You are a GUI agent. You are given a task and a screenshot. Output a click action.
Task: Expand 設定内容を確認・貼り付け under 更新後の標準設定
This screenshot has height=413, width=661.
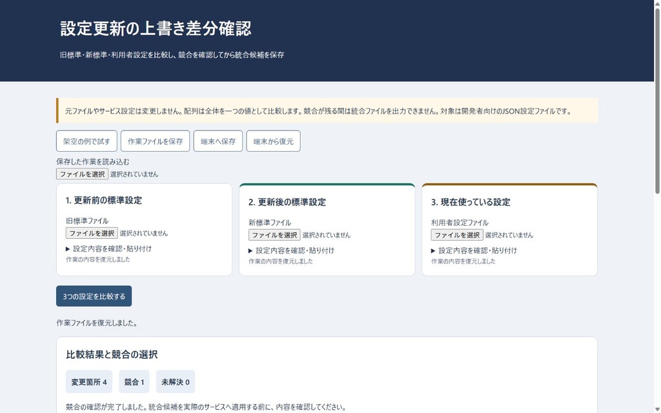point(291,250)
